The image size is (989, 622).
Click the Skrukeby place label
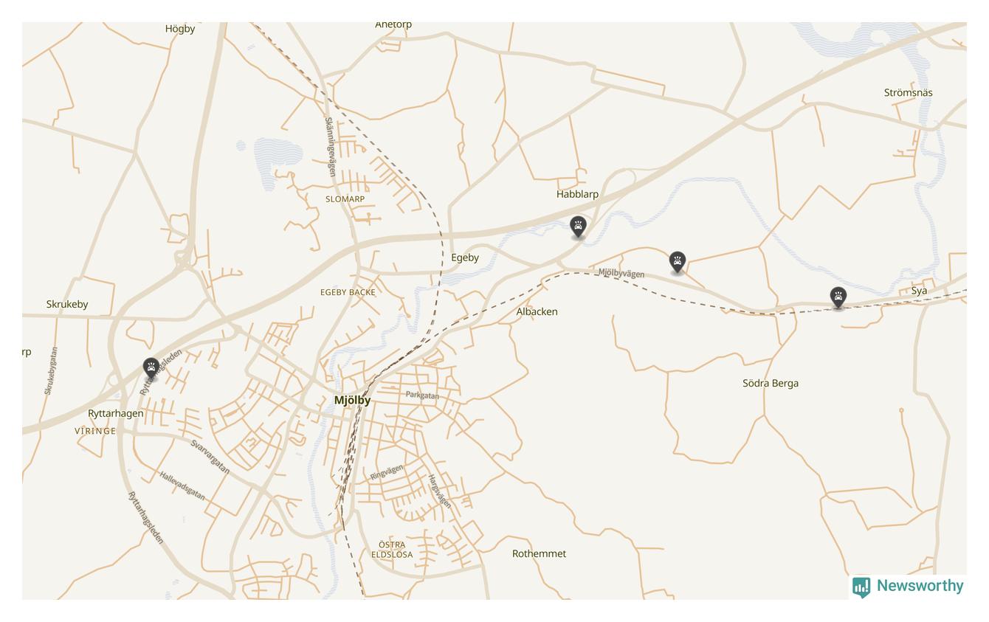[x=67, y=304]
